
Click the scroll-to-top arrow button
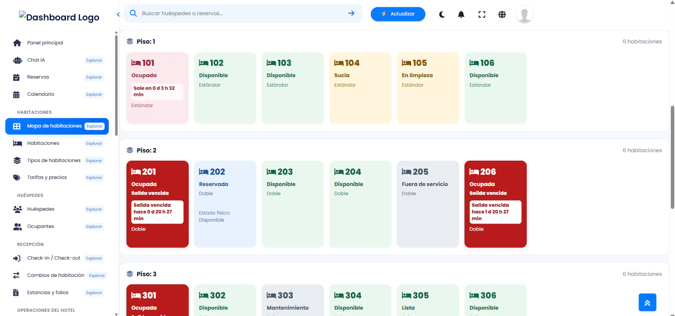(x=647, y=302)
